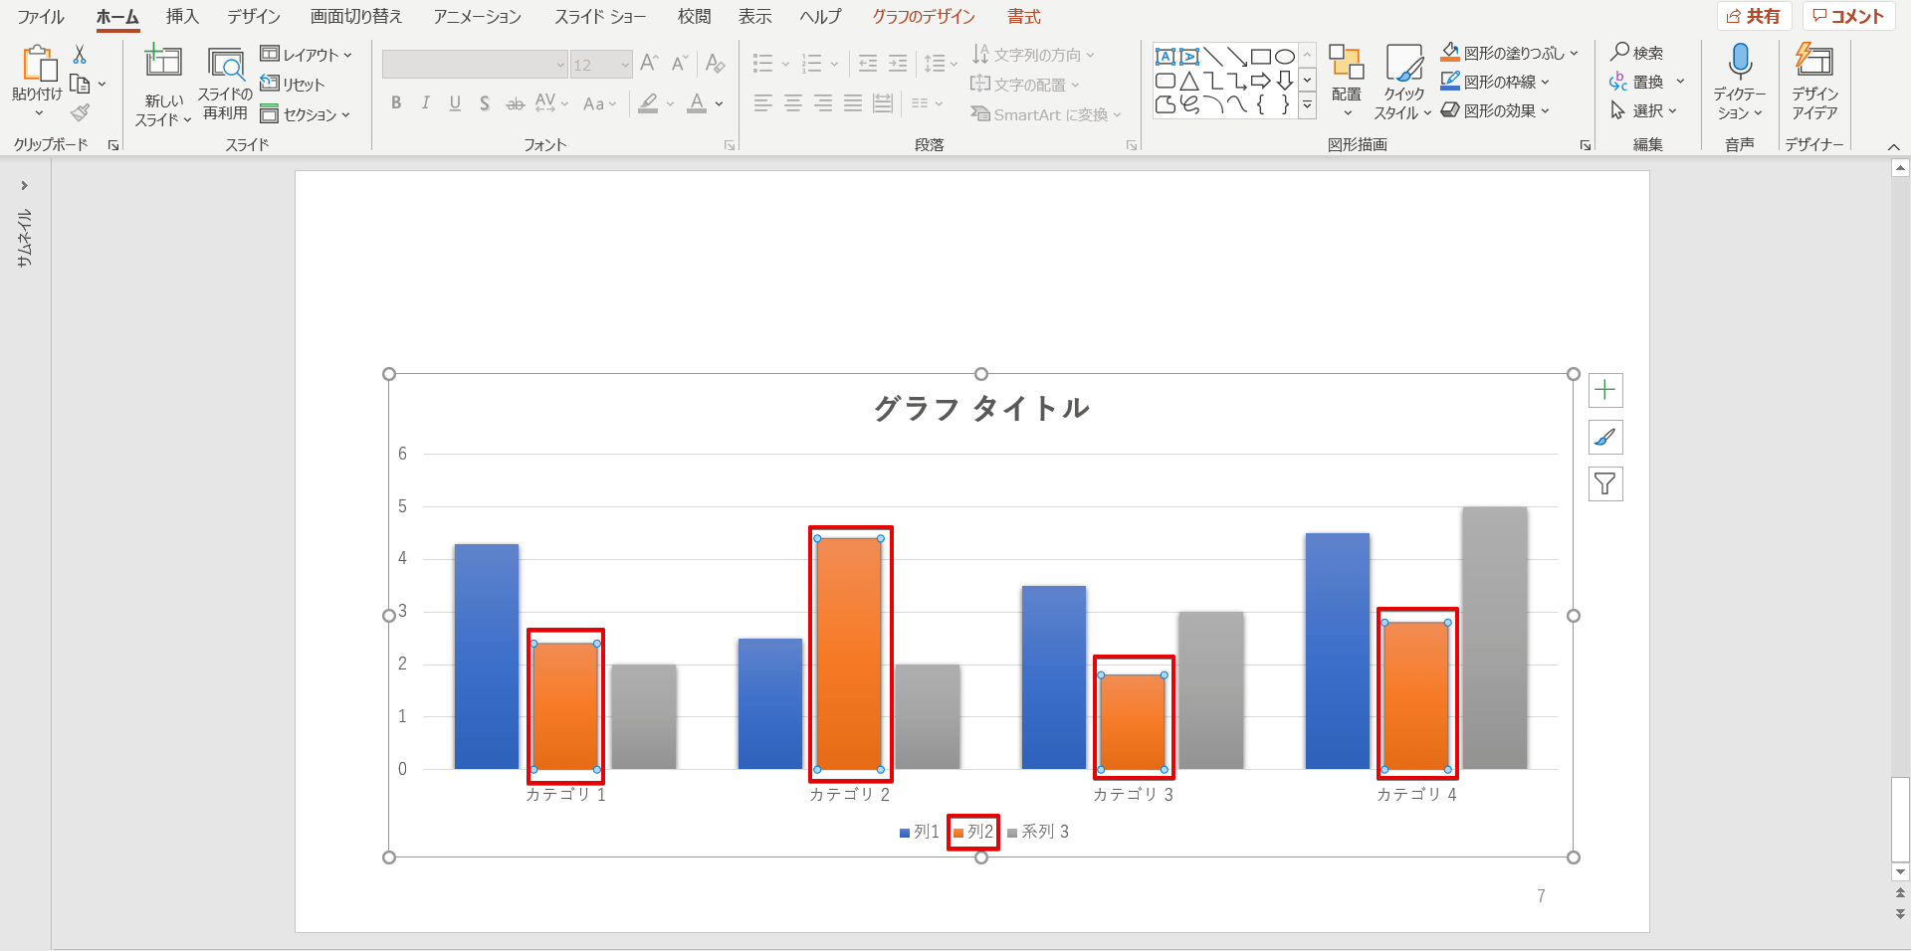1911x951 pixels.
Task: Click the vertical scrollbar down arrow
Action: pyautogui.click(x=1900, y=871)
